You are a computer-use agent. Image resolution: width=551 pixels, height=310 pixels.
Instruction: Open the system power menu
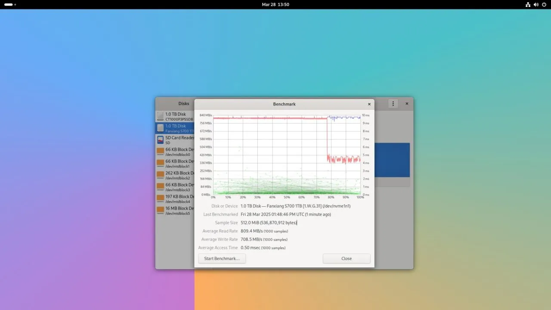point(544,4)
